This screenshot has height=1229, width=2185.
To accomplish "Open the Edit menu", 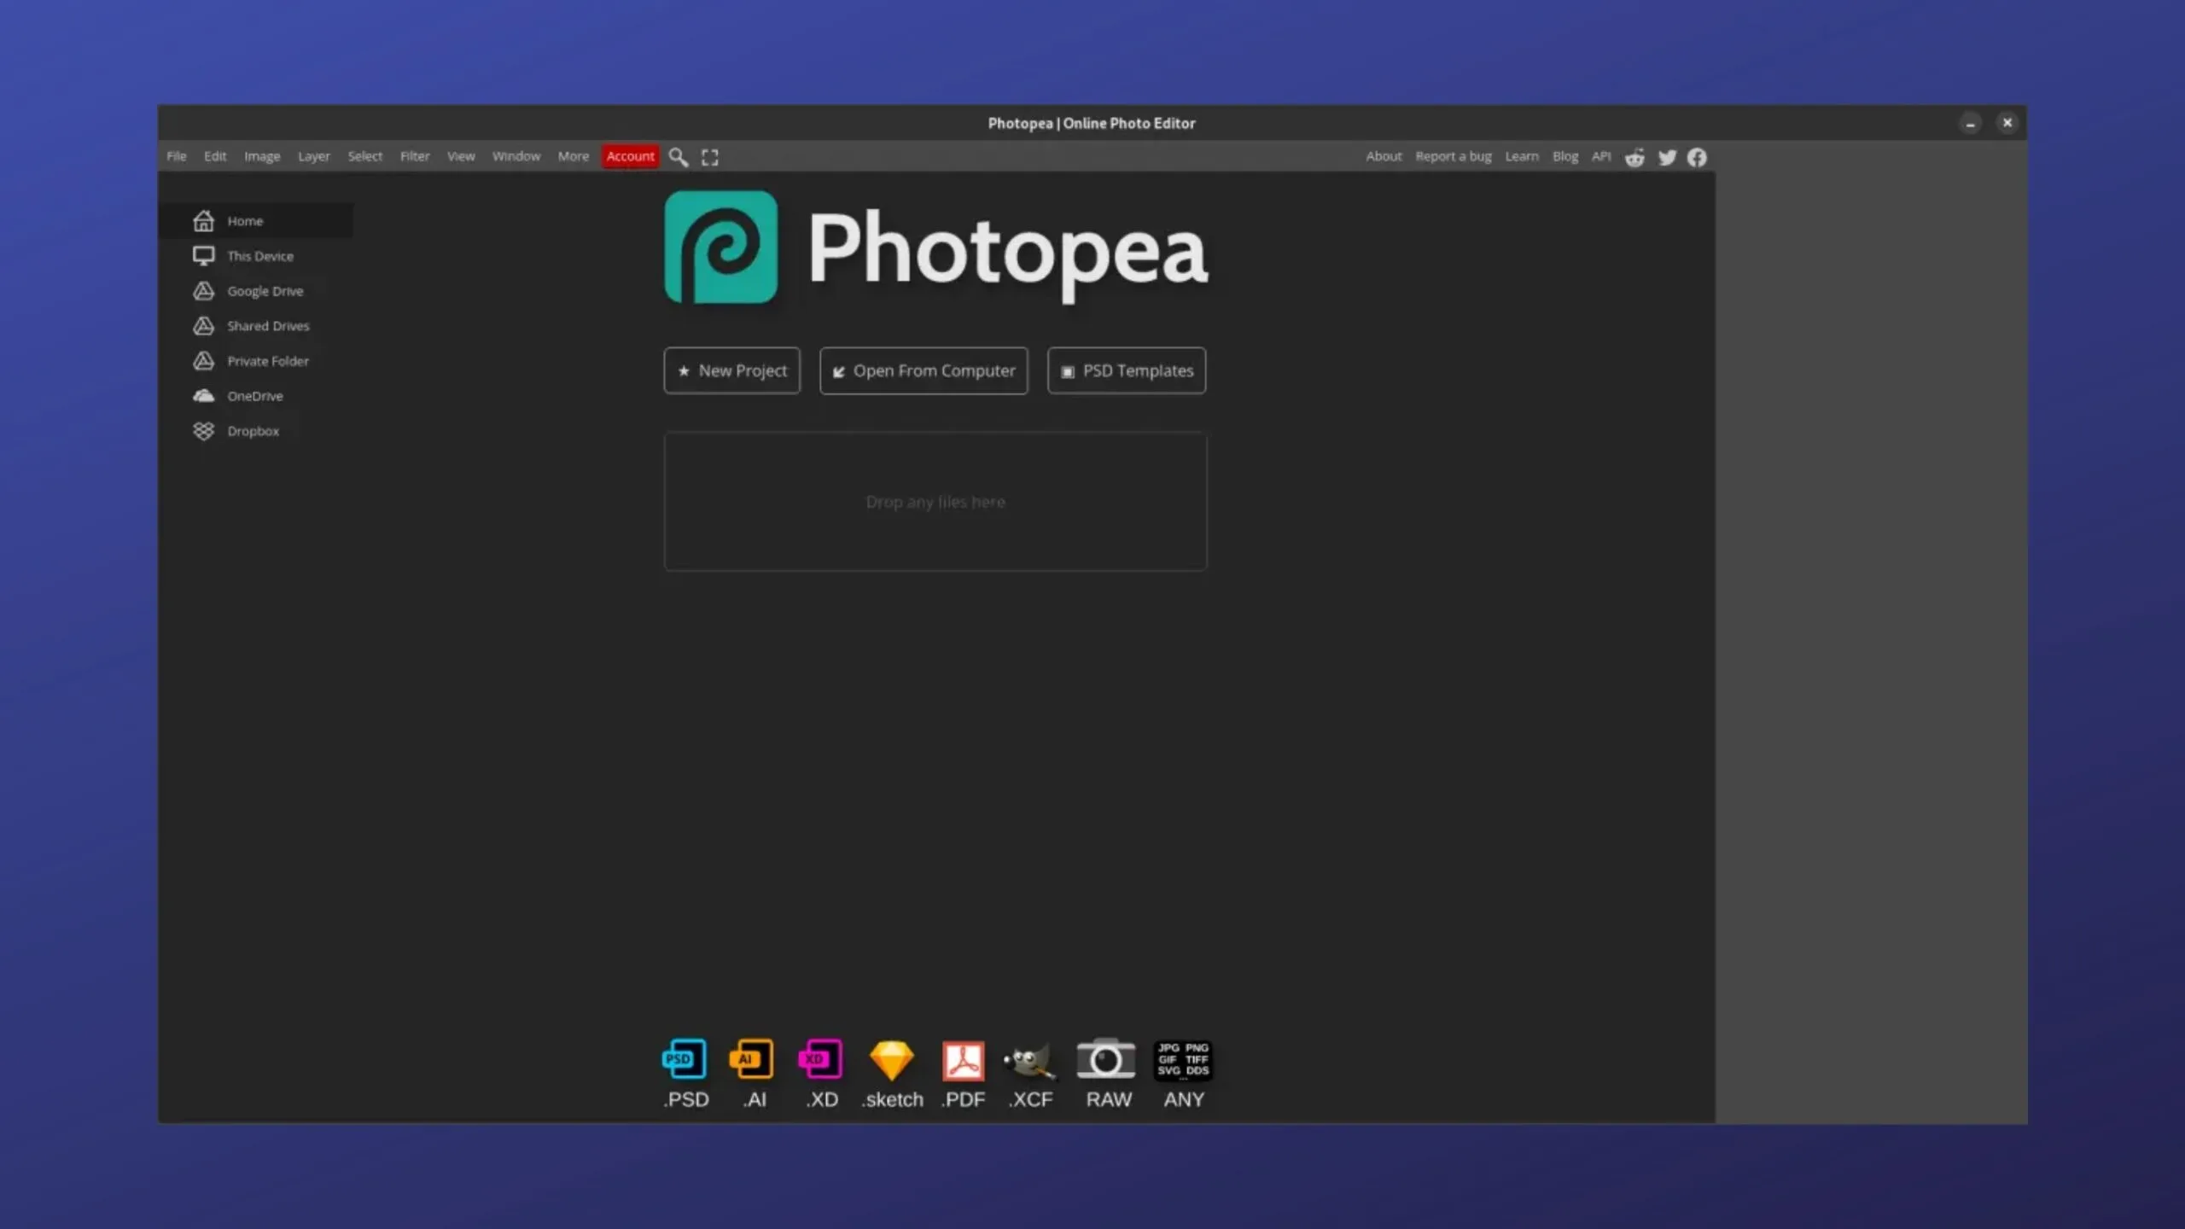I will [x=215, y=156].
